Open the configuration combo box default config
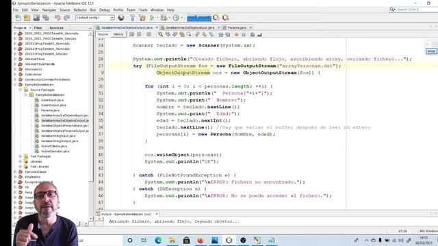The width and height of the screenshot is (438, 246). tap(94, 18)
